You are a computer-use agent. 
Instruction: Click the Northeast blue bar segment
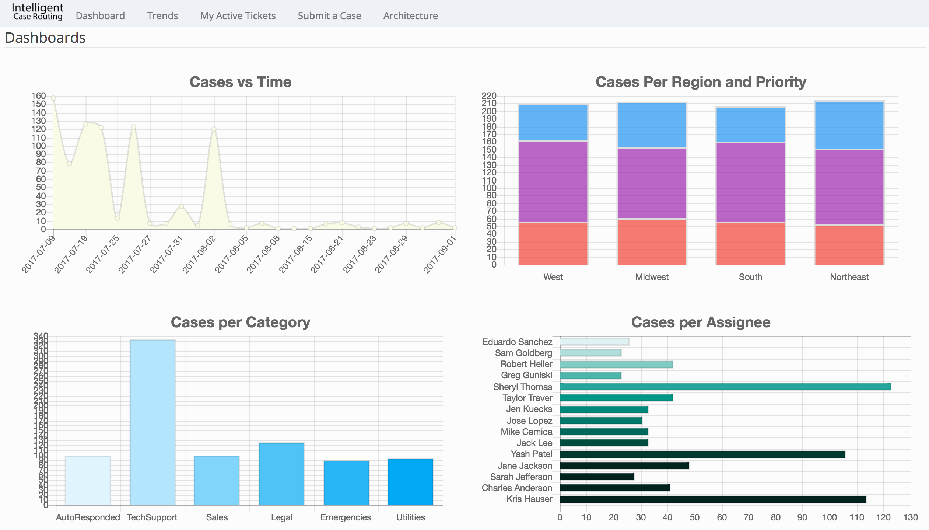849,125
